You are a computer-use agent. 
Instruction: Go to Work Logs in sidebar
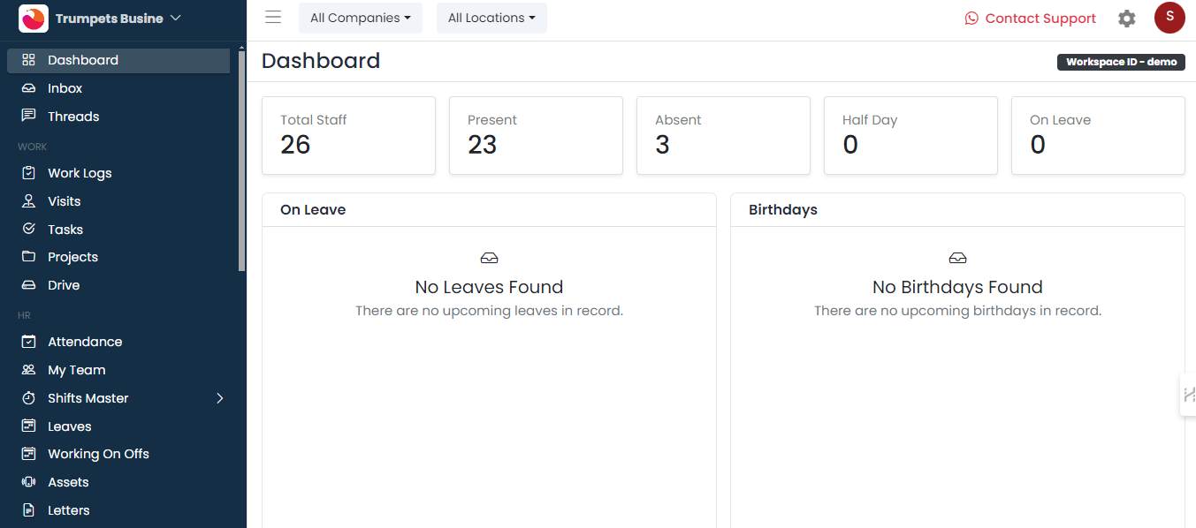[x=80, y=173]
